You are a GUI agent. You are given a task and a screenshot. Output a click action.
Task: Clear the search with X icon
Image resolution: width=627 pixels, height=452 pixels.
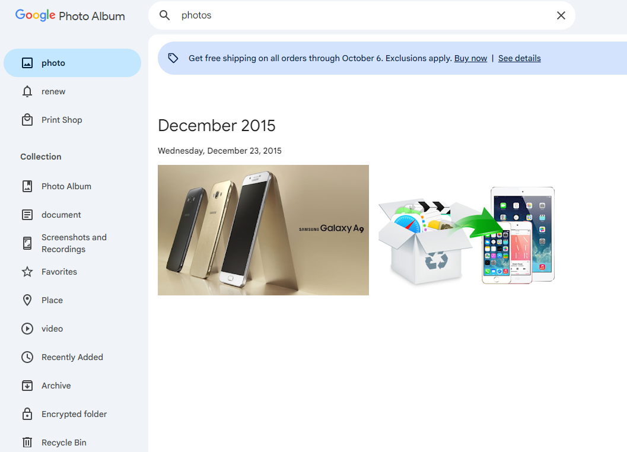pos(561,15)
